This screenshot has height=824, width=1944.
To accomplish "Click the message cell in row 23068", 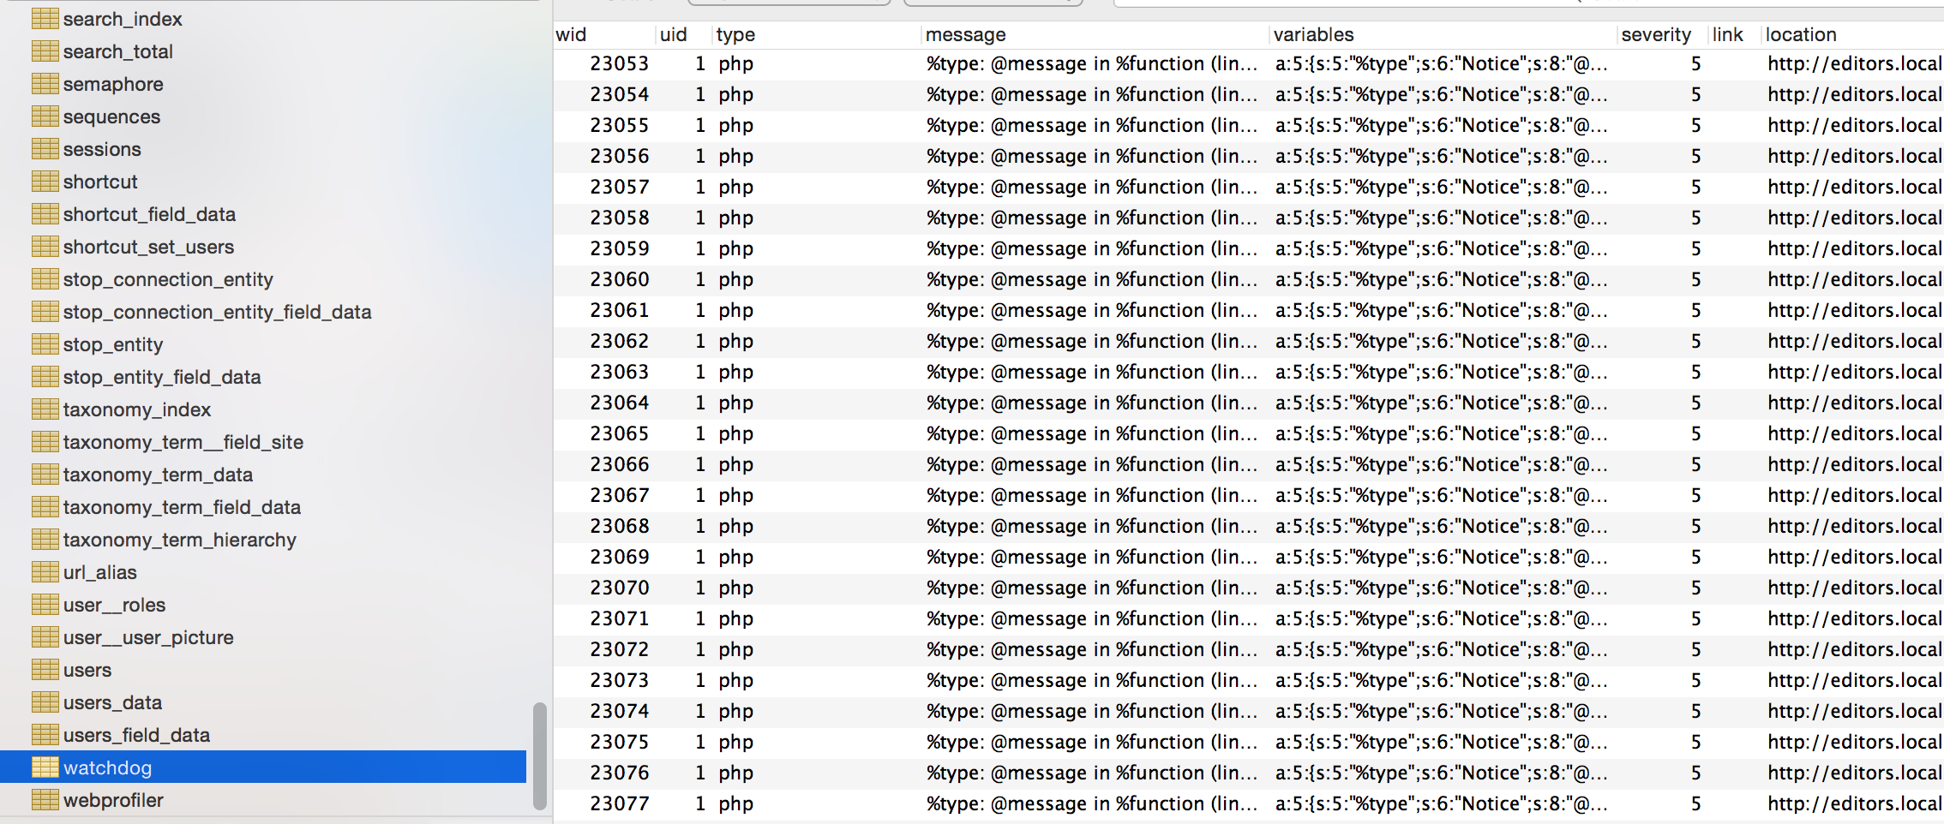I will tap(1092, 526).
